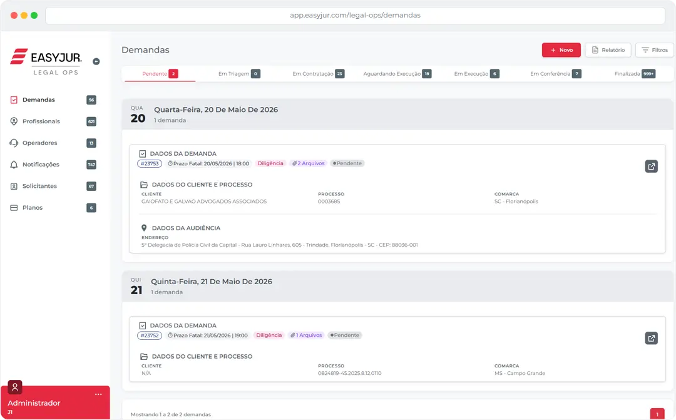676x420 pixels.
Task: Open the 1 Arquivos attachment tag
Action: (306, 335)
